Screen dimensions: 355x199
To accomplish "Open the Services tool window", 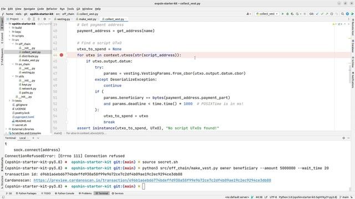I will [118, 193].
